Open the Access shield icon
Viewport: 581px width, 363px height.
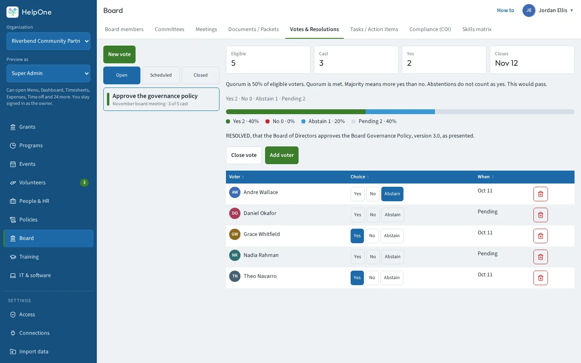point(13,315)
